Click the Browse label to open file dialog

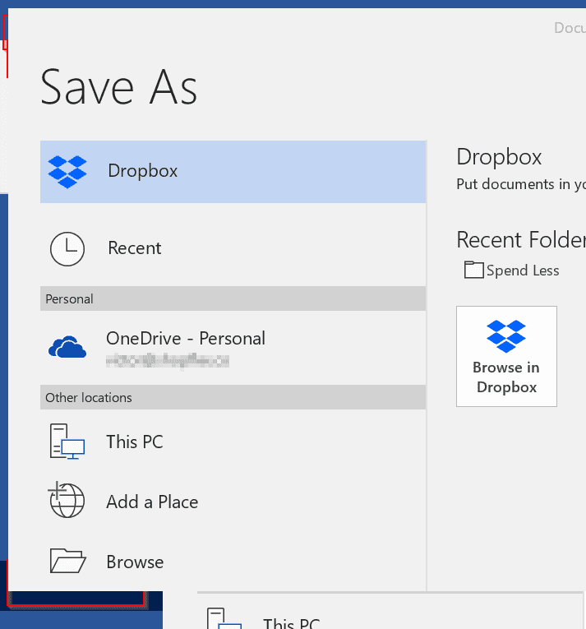135,562
